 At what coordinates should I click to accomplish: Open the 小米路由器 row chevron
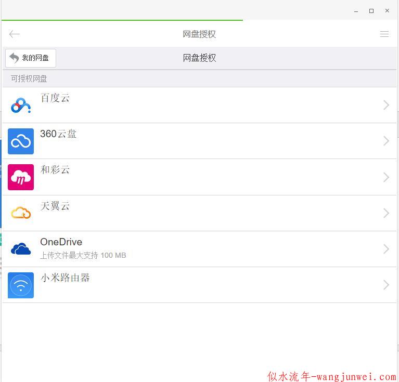[x=386, y=285]
